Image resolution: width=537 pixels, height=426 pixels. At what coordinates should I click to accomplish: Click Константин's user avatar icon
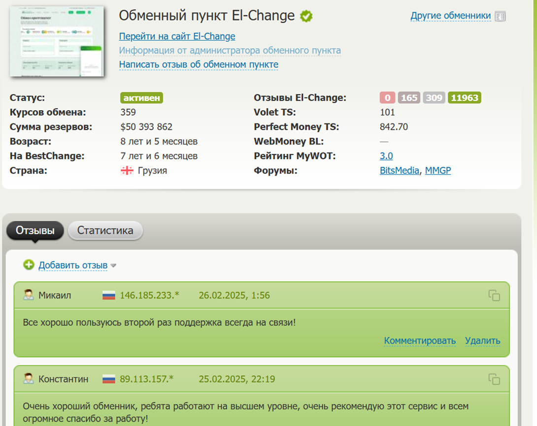(29, 378)
